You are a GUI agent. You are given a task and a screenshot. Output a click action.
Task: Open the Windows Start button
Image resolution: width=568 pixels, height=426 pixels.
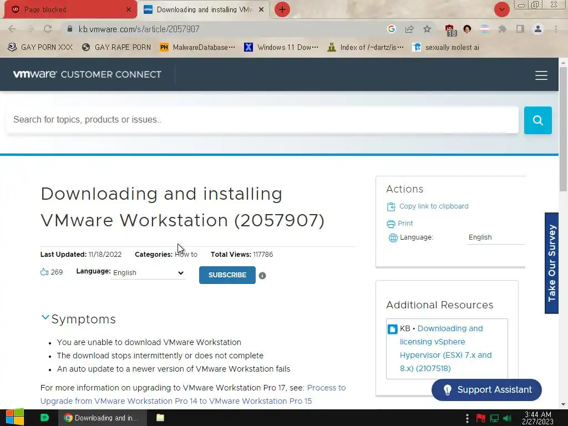(x=15, y=418)
